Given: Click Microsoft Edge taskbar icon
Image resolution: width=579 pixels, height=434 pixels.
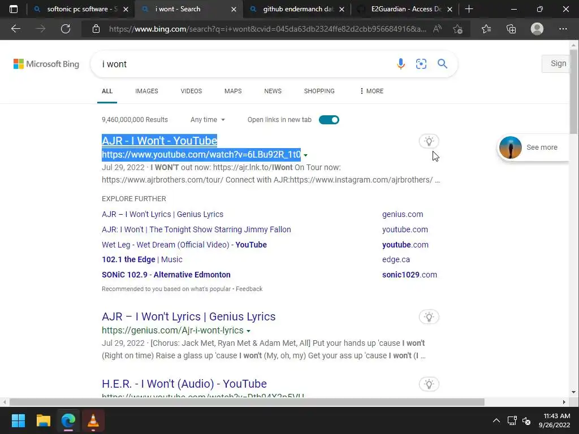Looking at the screenshot, I should pos(68,420).
